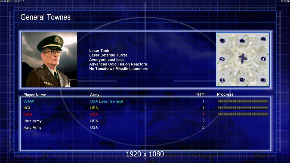Select "Advanced Cold Fusion Reactors" text
The height and width of the screenshot is (163, 290).
(118, 64)
